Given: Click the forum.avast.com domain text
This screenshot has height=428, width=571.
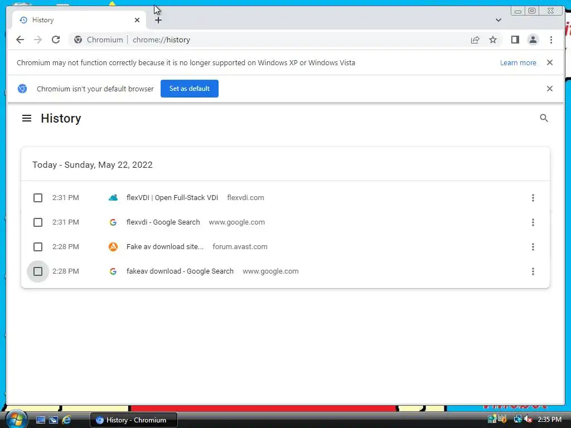Looking at the screenshot, I should (240, 247).
